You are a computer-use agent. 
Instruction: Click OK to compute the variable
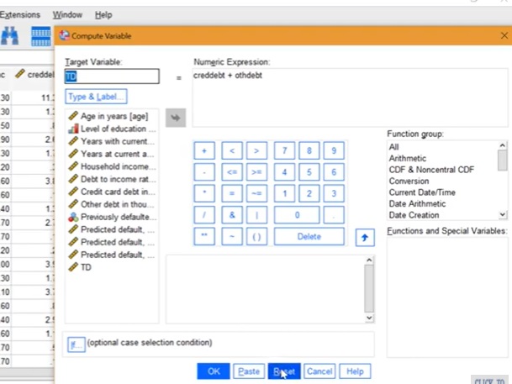click(x=214, y=371)
